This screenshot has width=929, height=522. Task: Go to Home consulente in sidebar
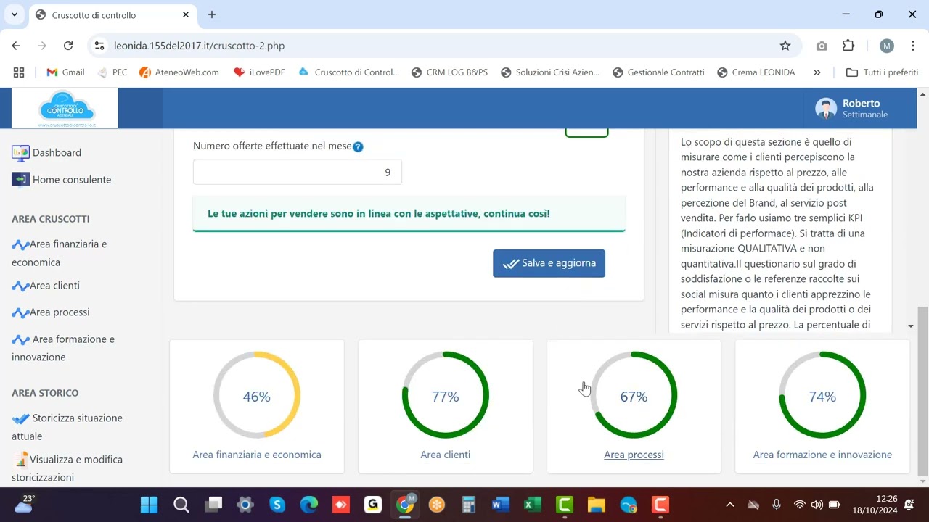71,180
